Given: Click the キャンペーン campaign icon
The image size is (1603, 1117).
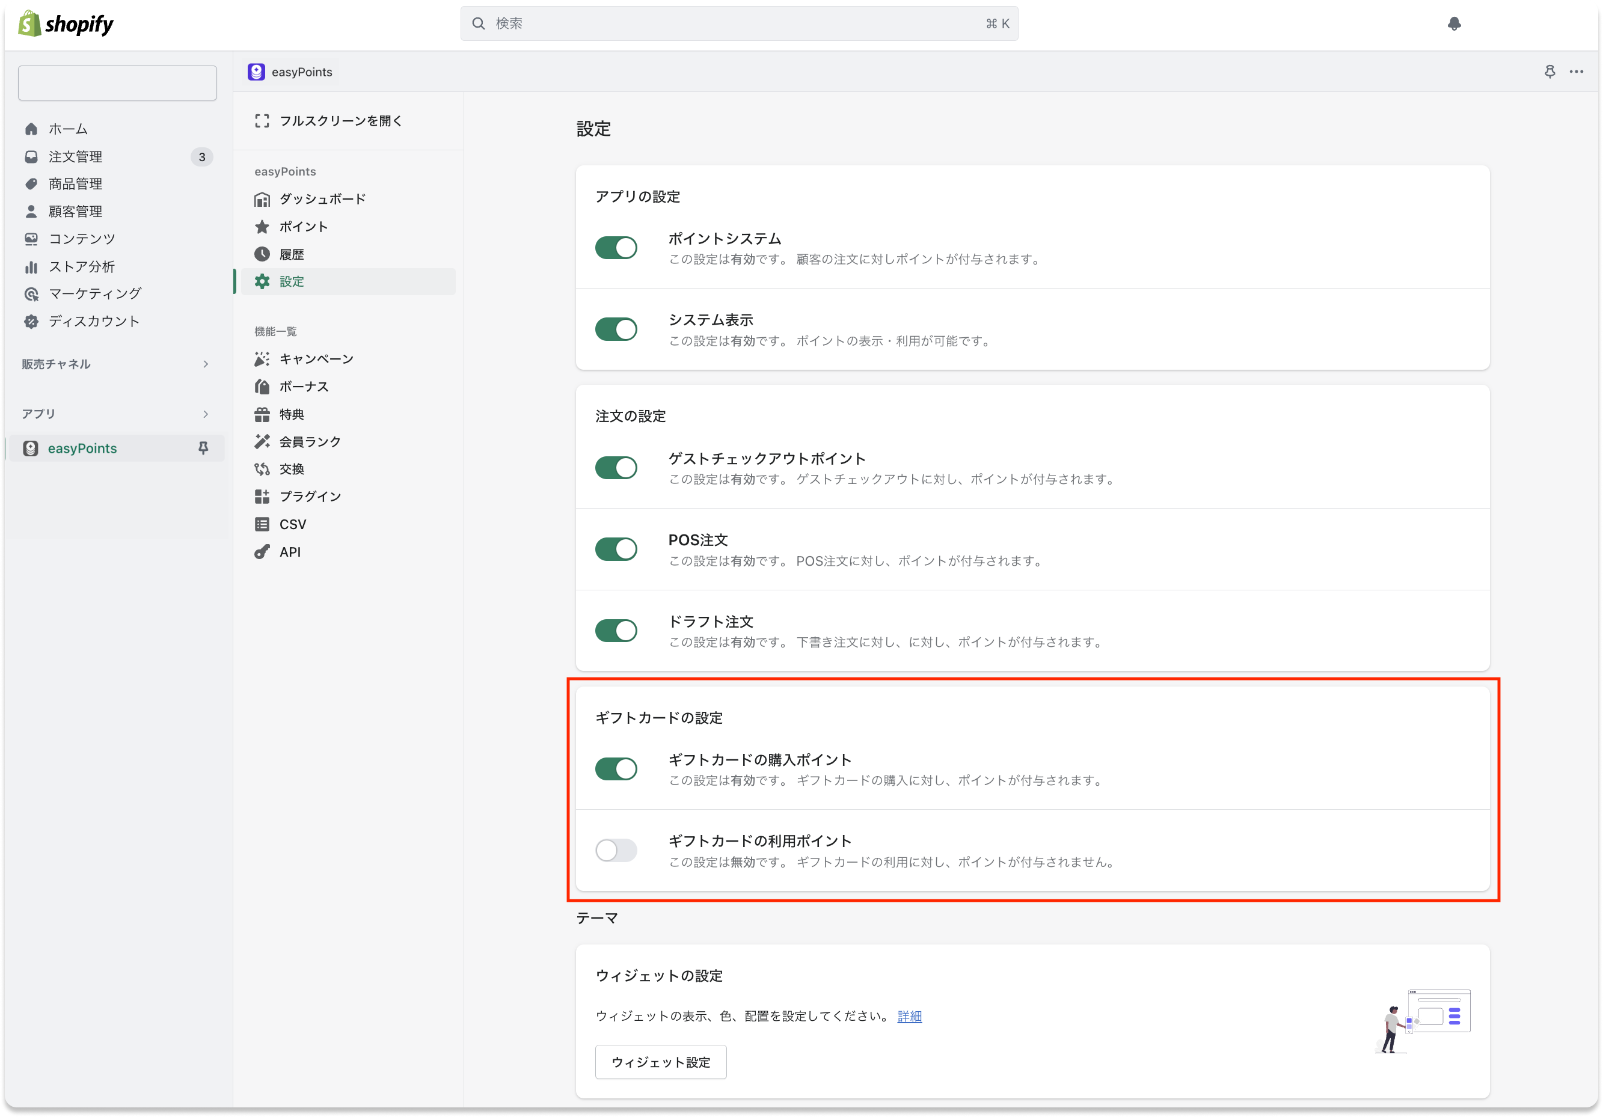Looking at the screenshot, I should coord(262,359).
